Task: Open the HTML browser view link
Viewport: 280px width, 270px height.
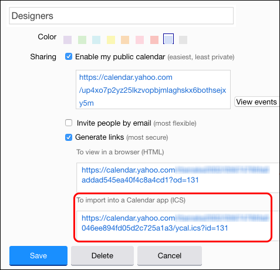Action: pos(176,175)
